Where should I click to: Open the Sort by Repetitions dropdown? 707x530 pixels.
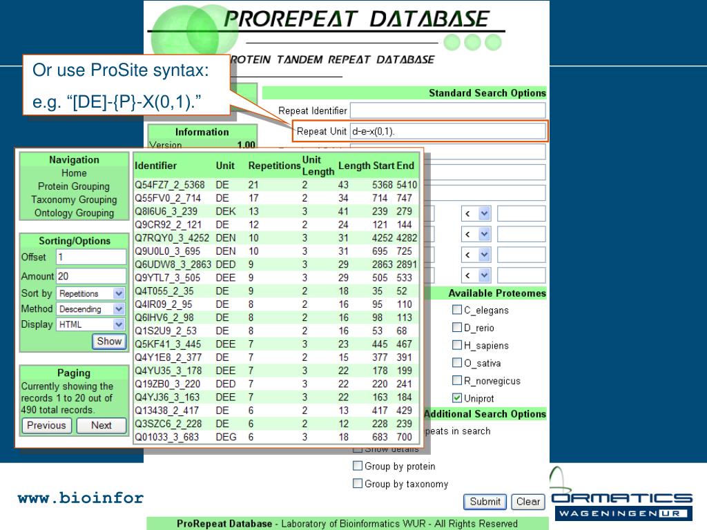pos(90,293)
